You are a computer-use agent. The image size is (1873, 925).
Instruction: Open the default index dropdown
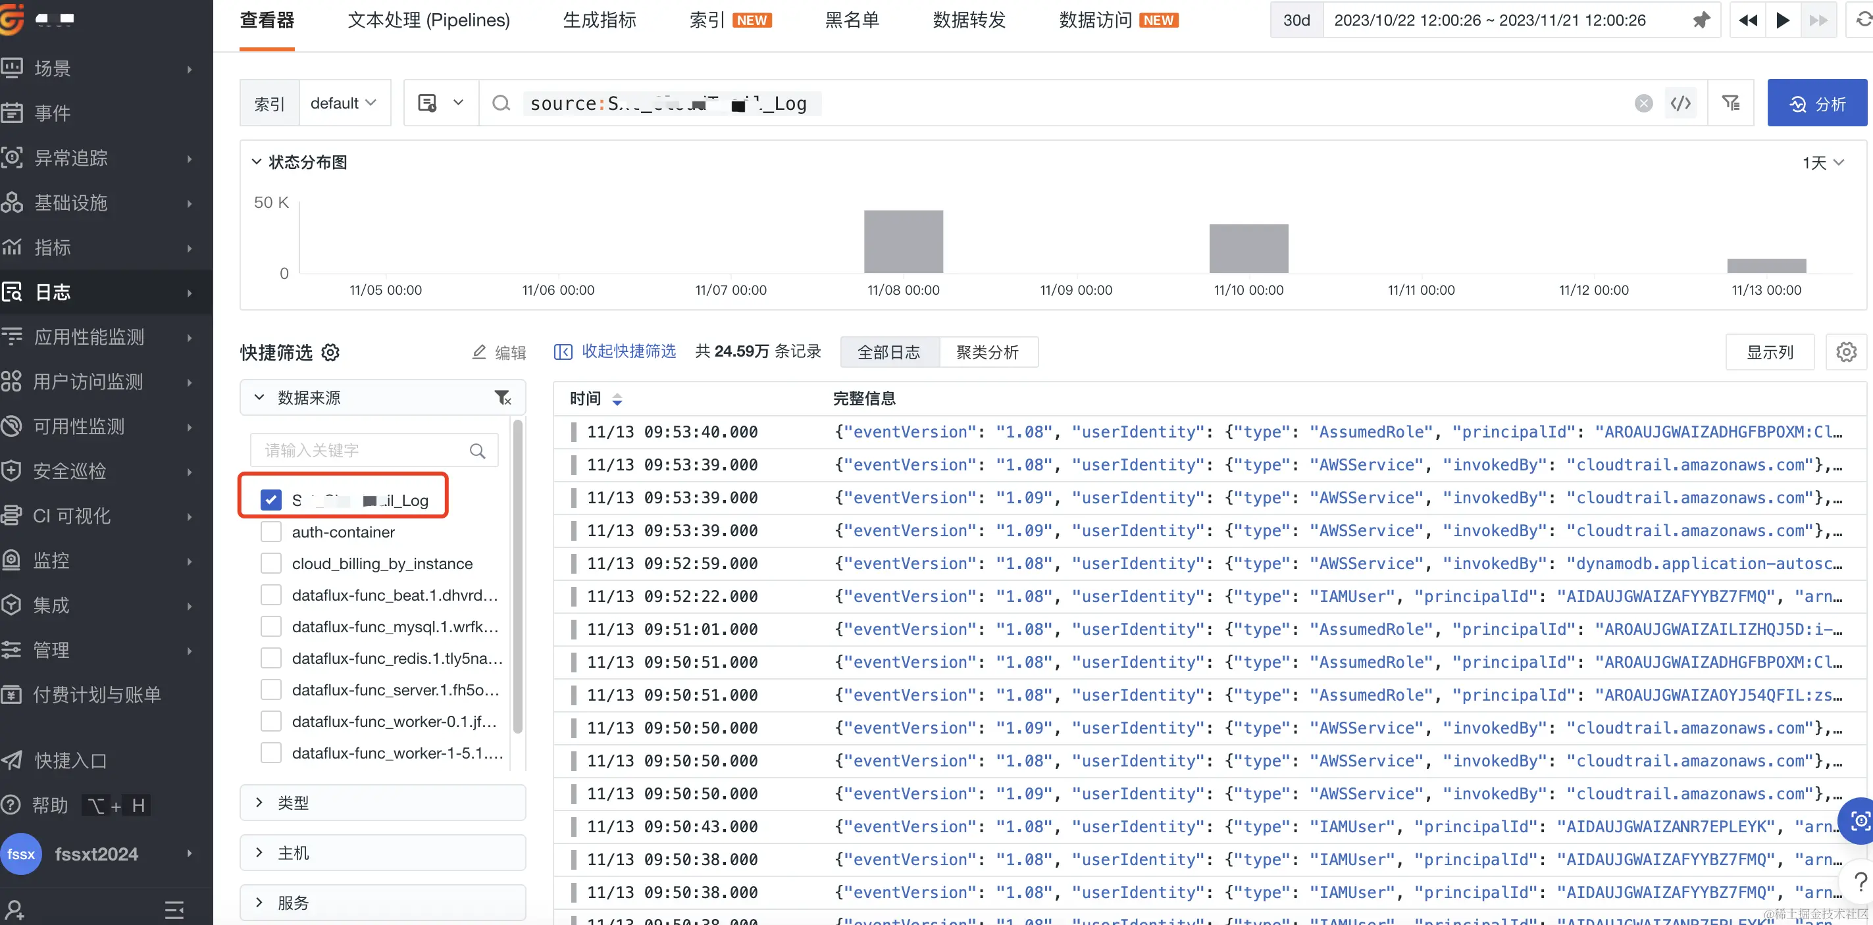coord(343,103)
